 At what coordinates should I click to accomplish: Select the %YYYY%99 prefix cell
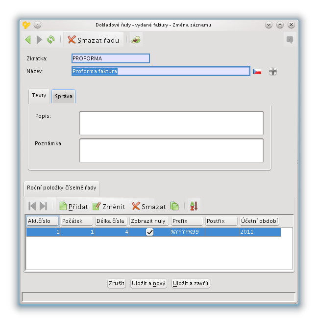click(188, 232)
